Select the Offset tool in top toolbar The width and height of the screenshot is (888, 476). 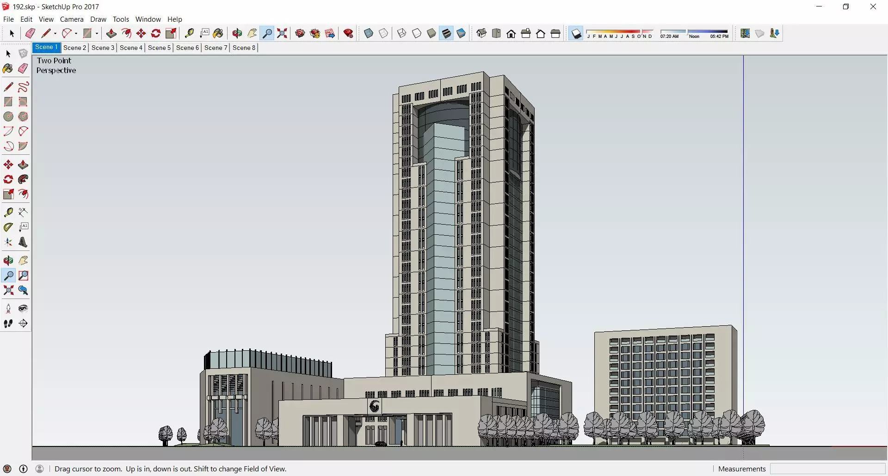[x=126, y=33]
